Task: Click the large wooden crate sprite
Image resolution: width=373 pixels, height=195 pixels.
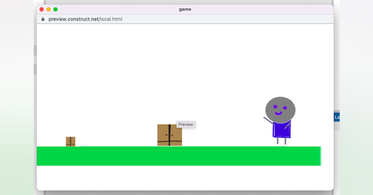Action: 169,135
